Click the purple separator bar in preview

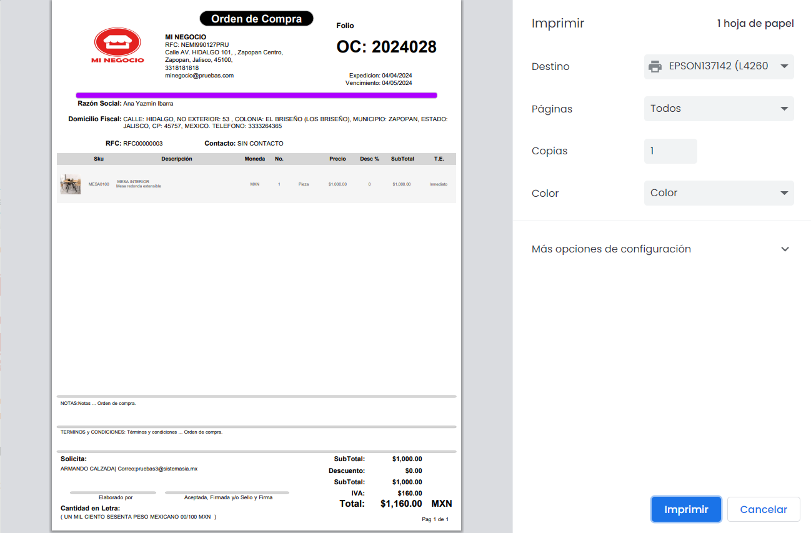[x=256, y=95]
